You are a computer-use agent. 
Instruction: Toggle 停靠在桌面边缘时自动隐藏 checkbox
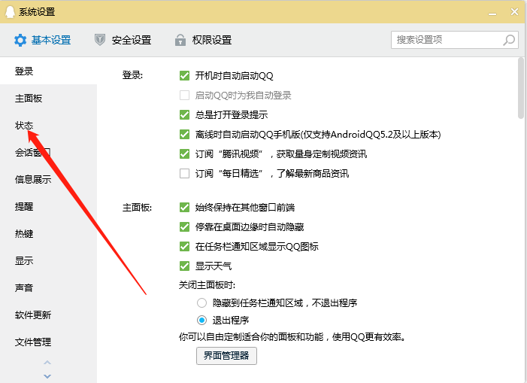(x=184, y=227)
